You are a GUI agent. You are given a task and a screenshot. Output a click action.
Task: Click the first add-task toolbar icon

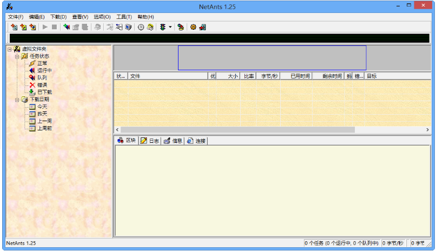(14, 27)
